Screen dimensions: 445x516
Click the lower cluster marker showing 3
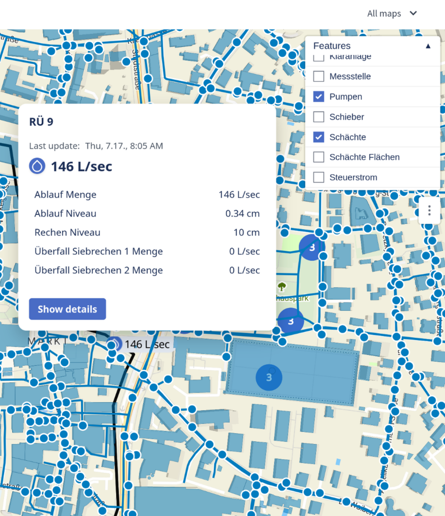pos(290,321)
